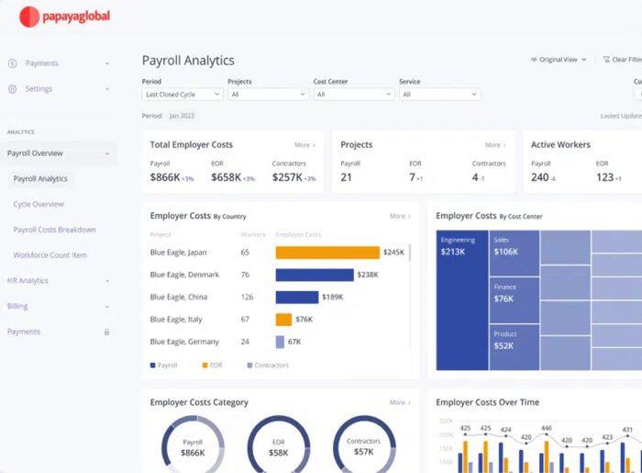Click the Payments dollar icon in sidebar

tap(13, 63)
